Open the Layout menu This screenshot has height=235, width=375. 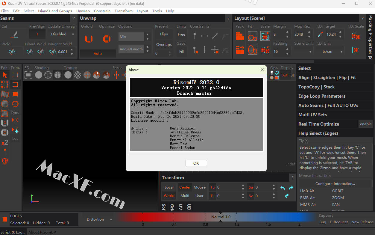(x=142, y=11)
